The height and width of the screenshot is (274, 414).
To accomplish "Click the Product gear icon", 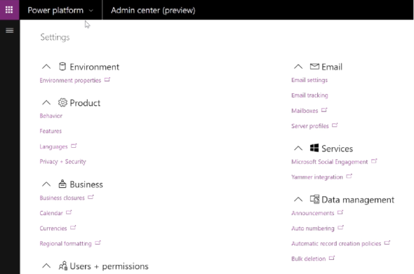I will [62, 102].
